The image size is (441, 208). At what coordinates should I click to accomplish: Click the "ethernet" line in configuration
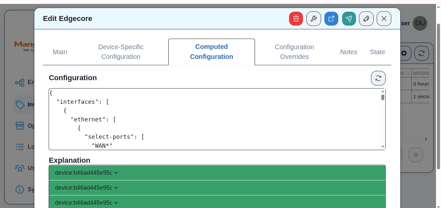click(x=93, y=119)
